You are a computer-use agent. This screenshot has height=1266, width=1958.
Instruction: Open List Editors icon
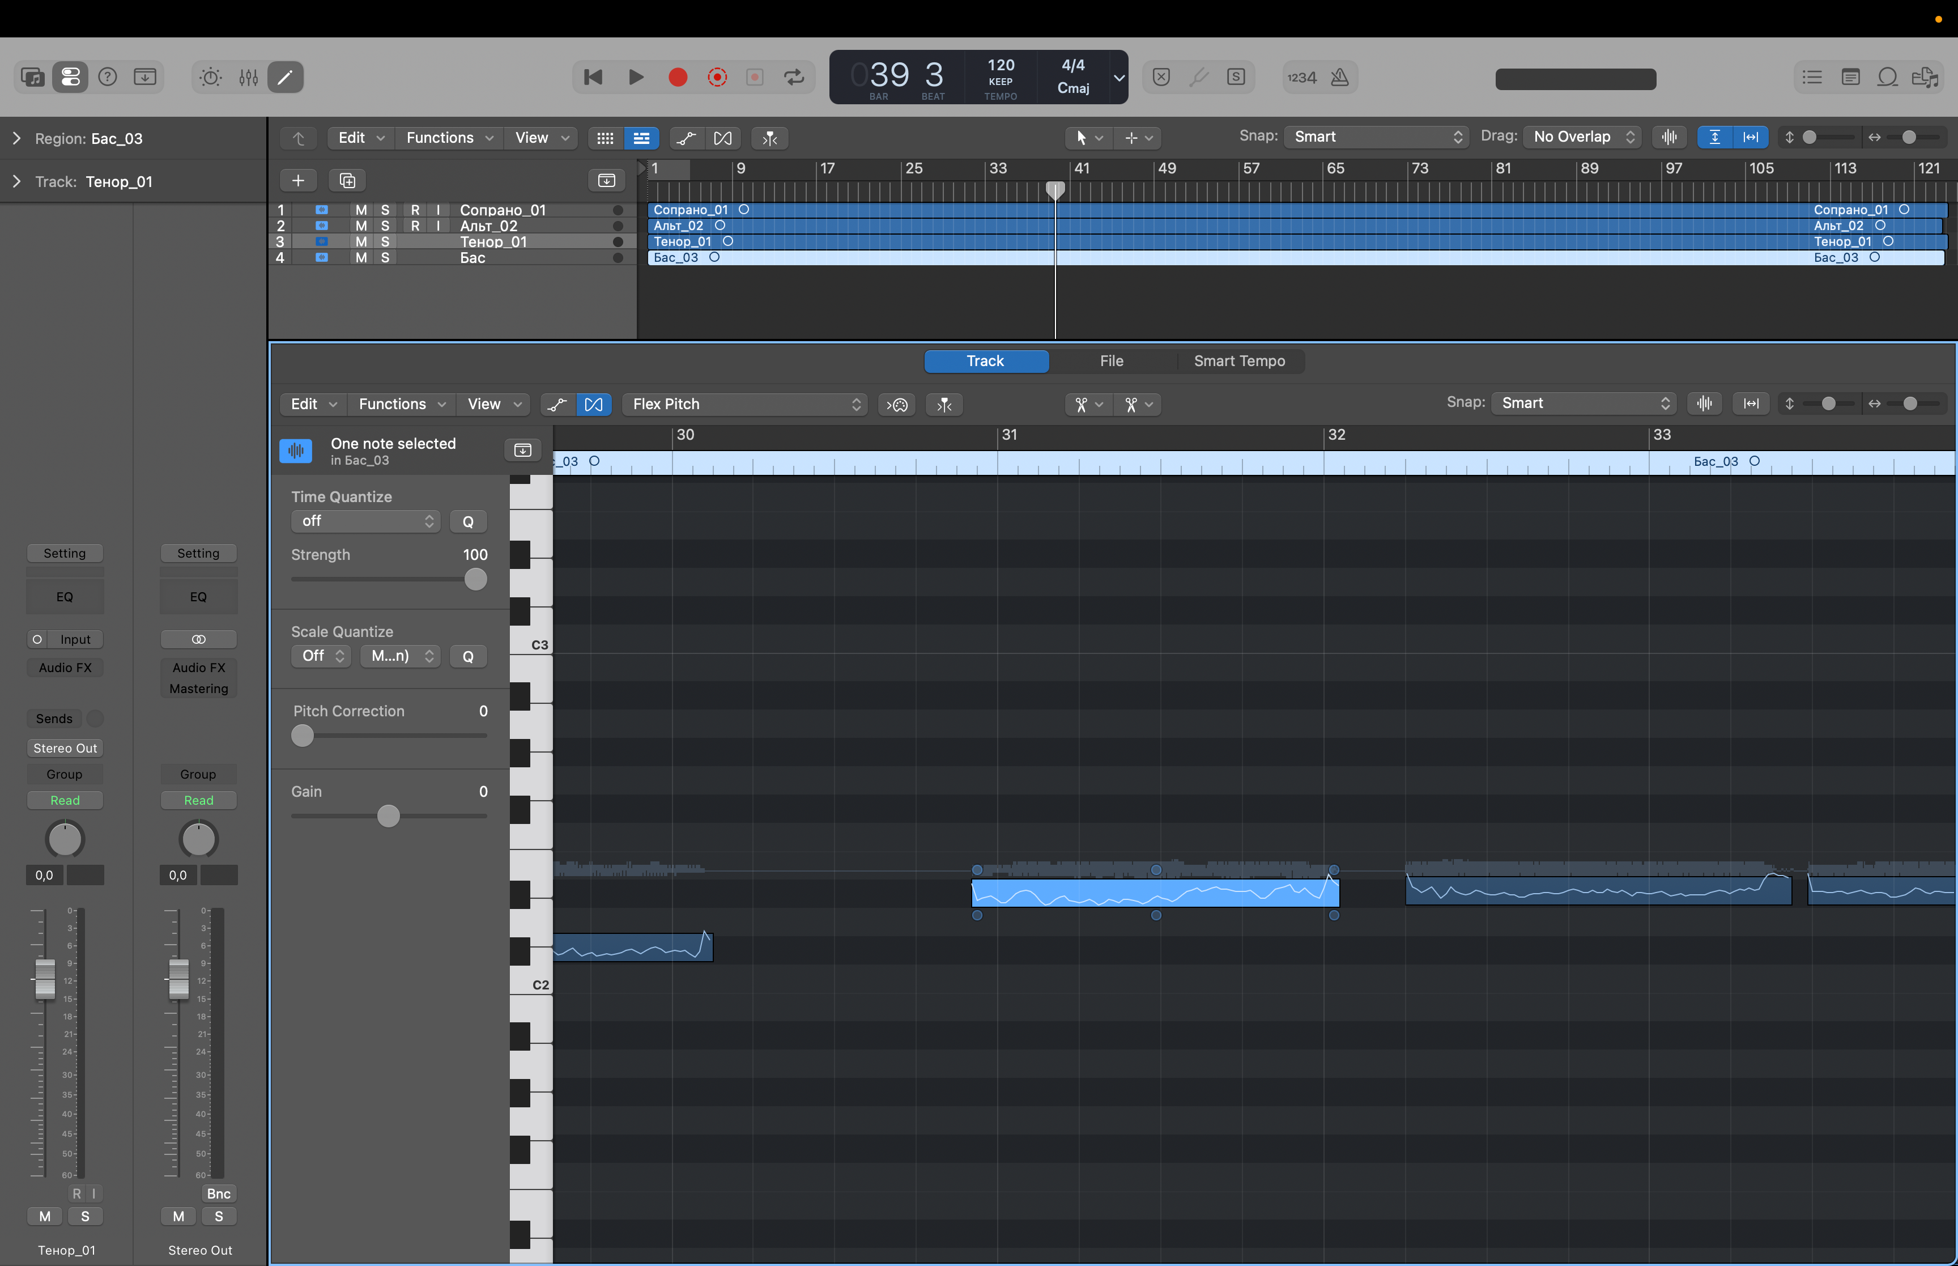point(1812,77)
